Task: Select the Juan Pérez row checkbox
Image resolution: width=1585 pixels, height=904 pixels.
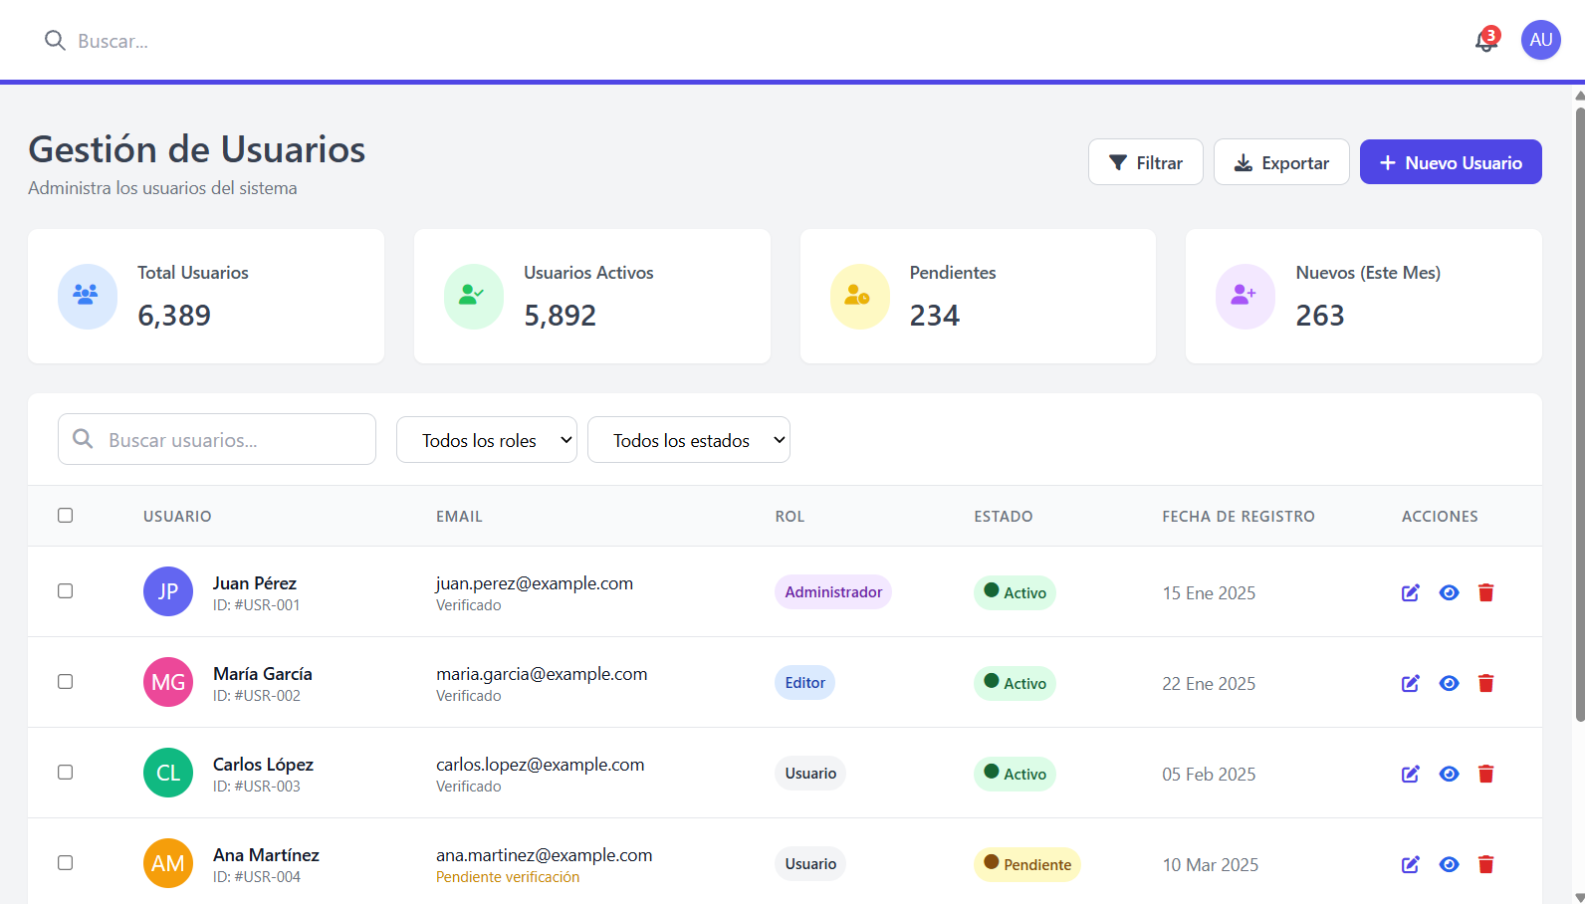Action: (x=66, y=591)
